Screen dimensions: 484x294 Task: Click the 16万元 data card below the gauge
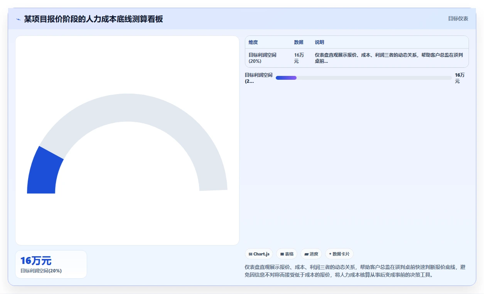[51, 264]
